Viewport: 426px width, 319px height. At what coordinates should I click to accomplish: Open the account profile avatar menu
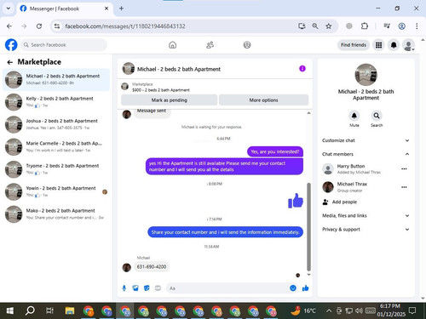[x=409, y=45]
